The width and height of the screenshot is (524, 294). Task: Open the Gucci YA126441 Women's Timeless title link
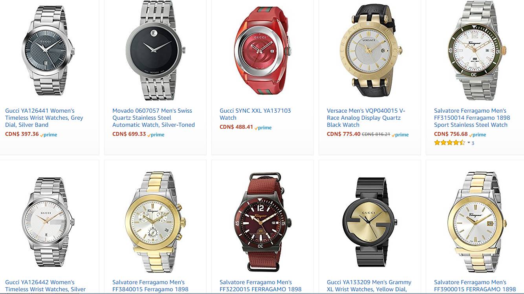tap(44, 118)
